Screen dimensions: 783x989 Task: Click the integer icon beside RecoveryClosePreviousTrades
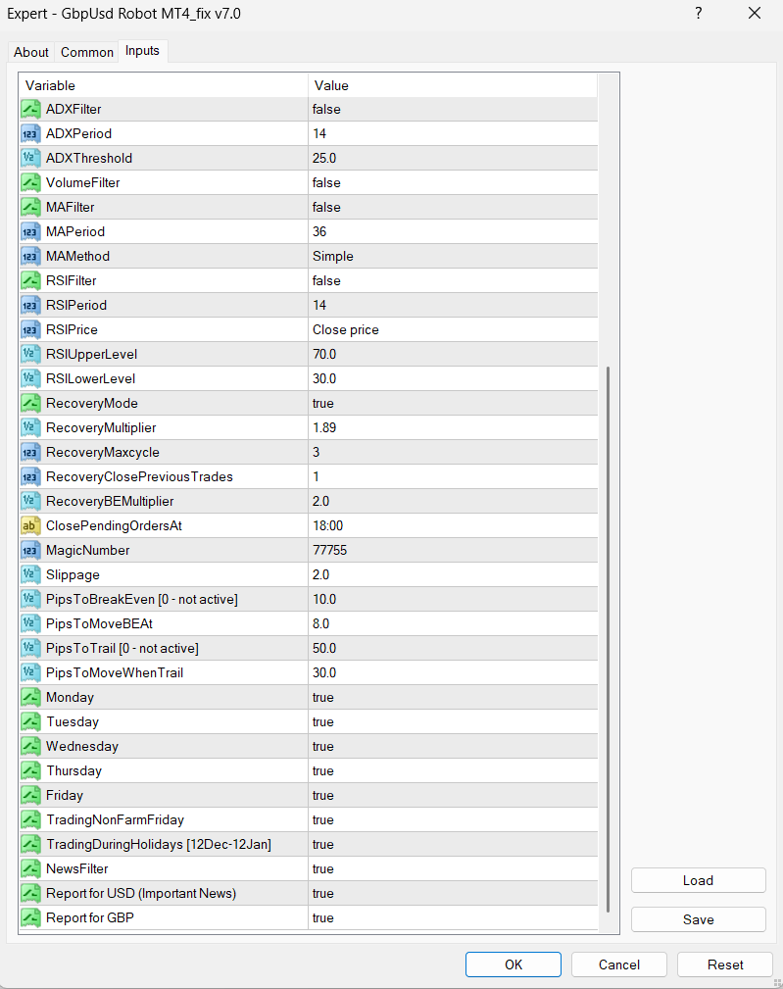pos(30,476)
